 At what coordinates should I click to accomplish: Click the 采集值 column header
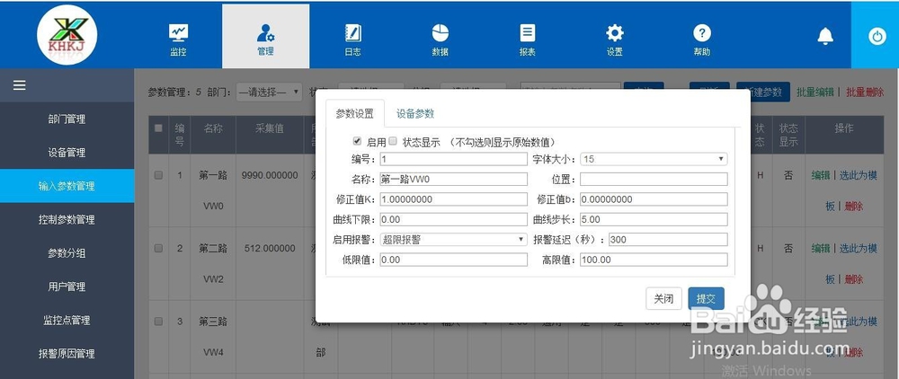click(x=270, y=128)
